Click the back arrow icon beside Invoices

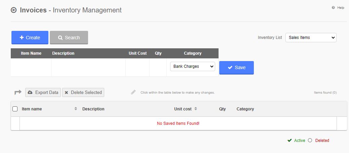(x=14, y=10)
